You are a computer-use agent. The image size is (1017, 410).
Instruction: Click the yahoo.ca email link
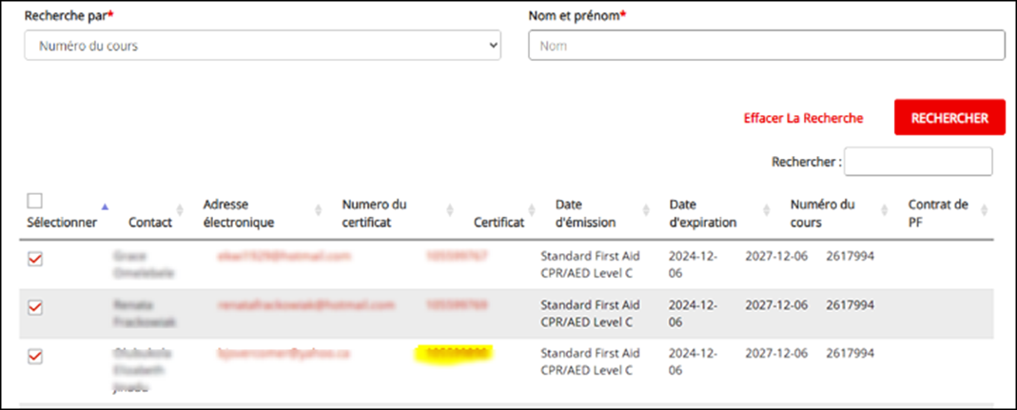pos(284,354)
